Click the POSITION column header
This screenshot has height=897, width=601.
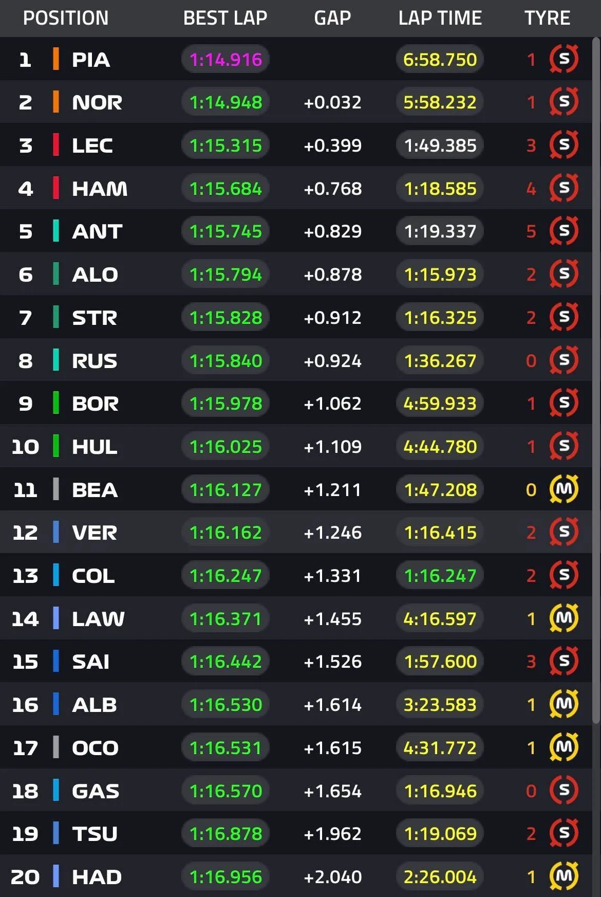(66, 18)
